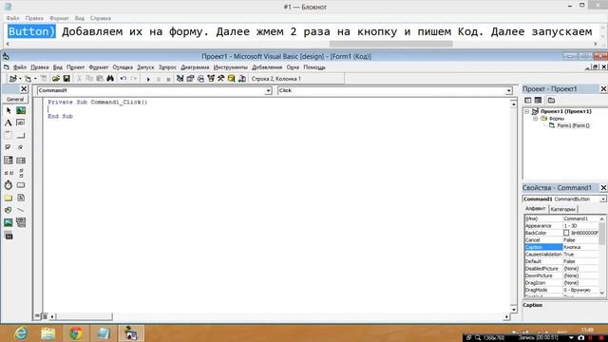Toggle Folders icon in Project panel
The width and height of the screenshot is (608, 342).
(x=551, y=101)
